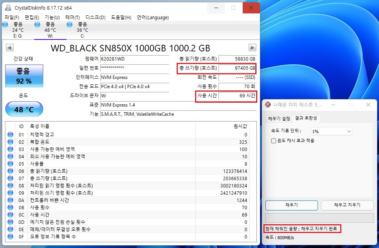
Task: Click the 펌웨어 field 620281WD
Action: pyautogui.click(x=135, y=59)
